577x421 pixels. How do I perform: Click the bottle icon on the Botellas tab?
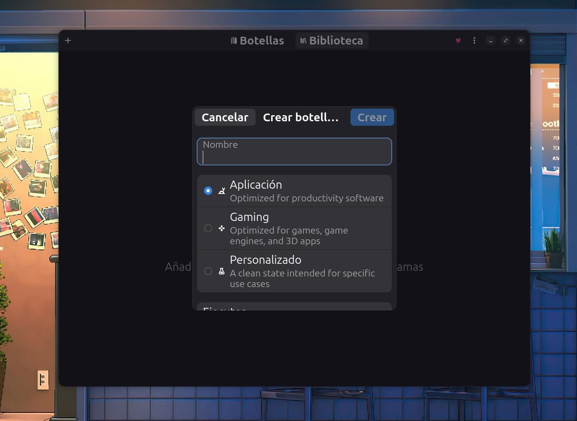coord(234,40)
